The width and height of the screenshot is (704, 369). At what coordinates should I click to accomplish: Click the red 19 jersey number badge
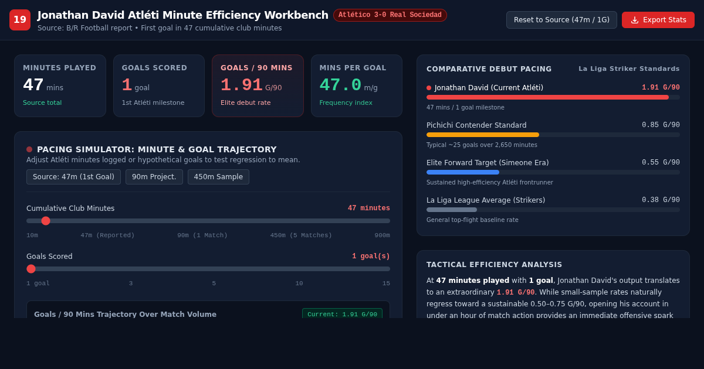pyautogui.click(x=20, y=20)
